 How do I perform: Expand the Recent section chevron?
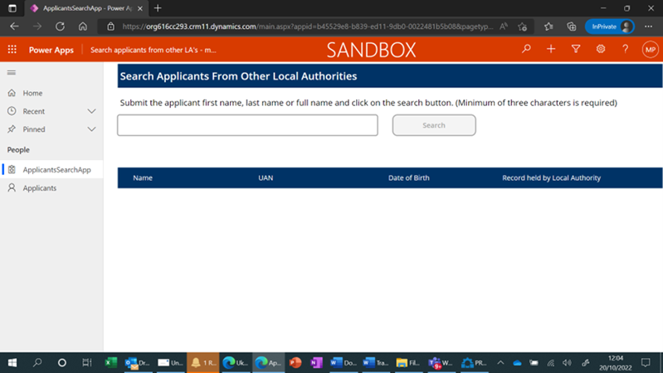[91, 111]
